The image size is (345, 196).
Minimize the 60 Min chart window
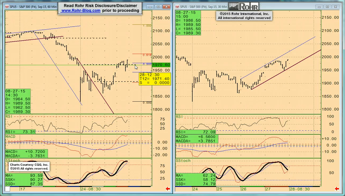(x=150, y=7)
